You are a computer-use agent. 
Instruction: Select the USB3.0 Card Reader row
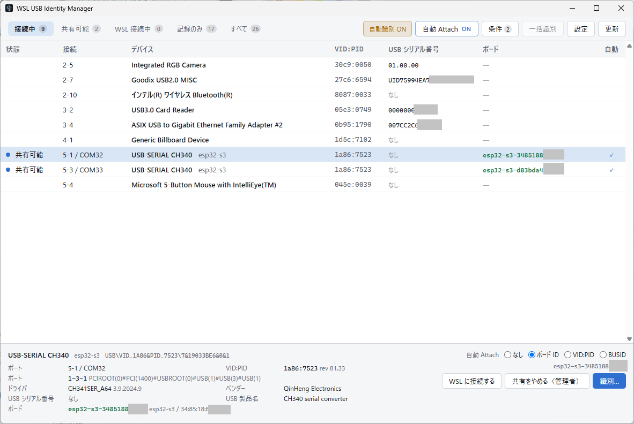click(313, 110)
